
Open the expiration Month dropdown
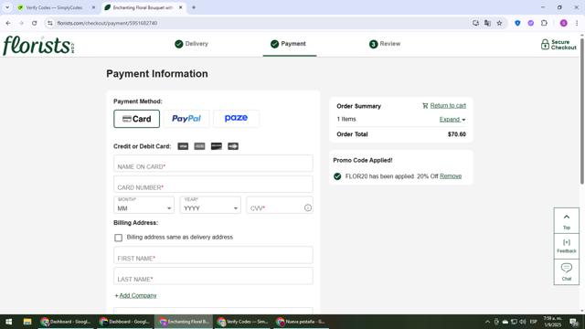(x=144, y=205)
